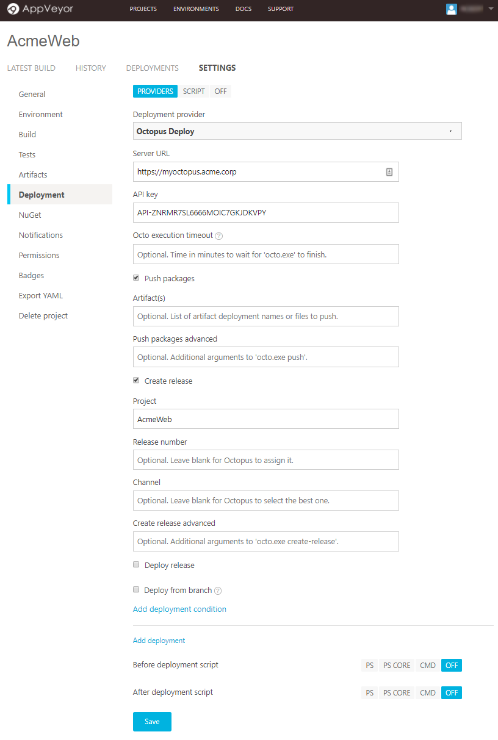Viewport: 498px width, 740px height.
Task: Click the help icon beside Octo execution timeout
Action: [x=219, y=236]
